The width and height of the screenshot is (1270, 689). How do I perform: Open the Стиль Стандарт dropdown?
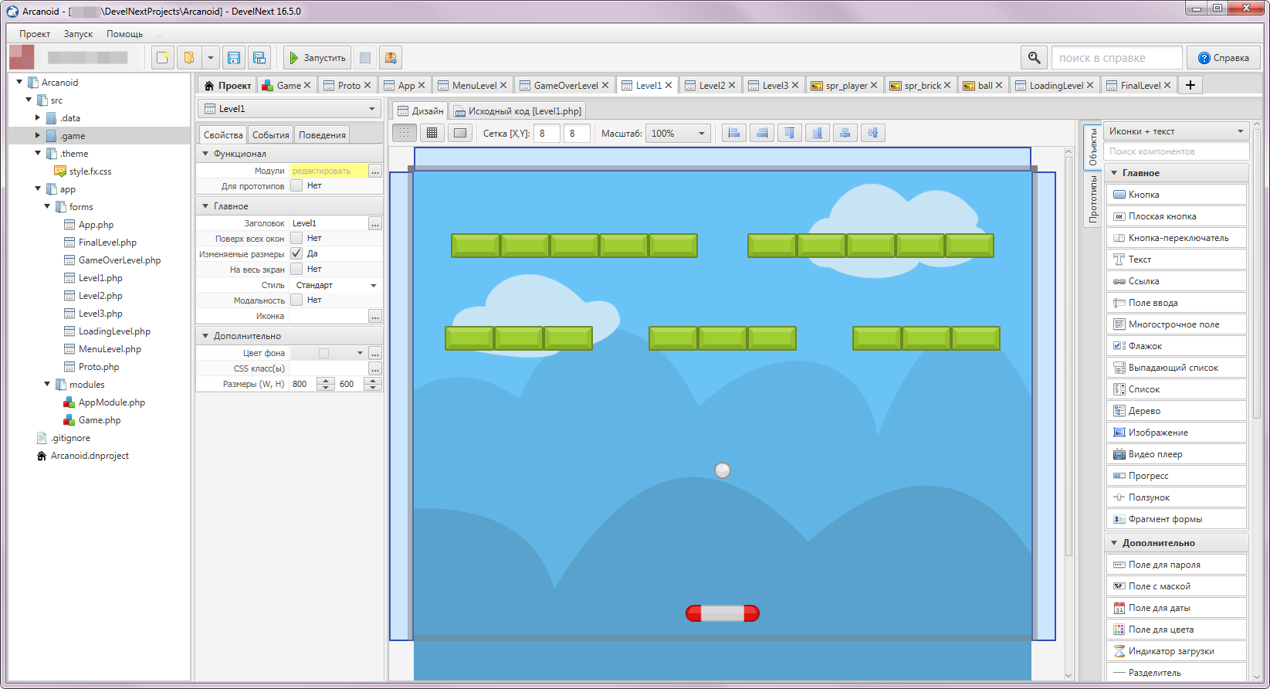336,285
